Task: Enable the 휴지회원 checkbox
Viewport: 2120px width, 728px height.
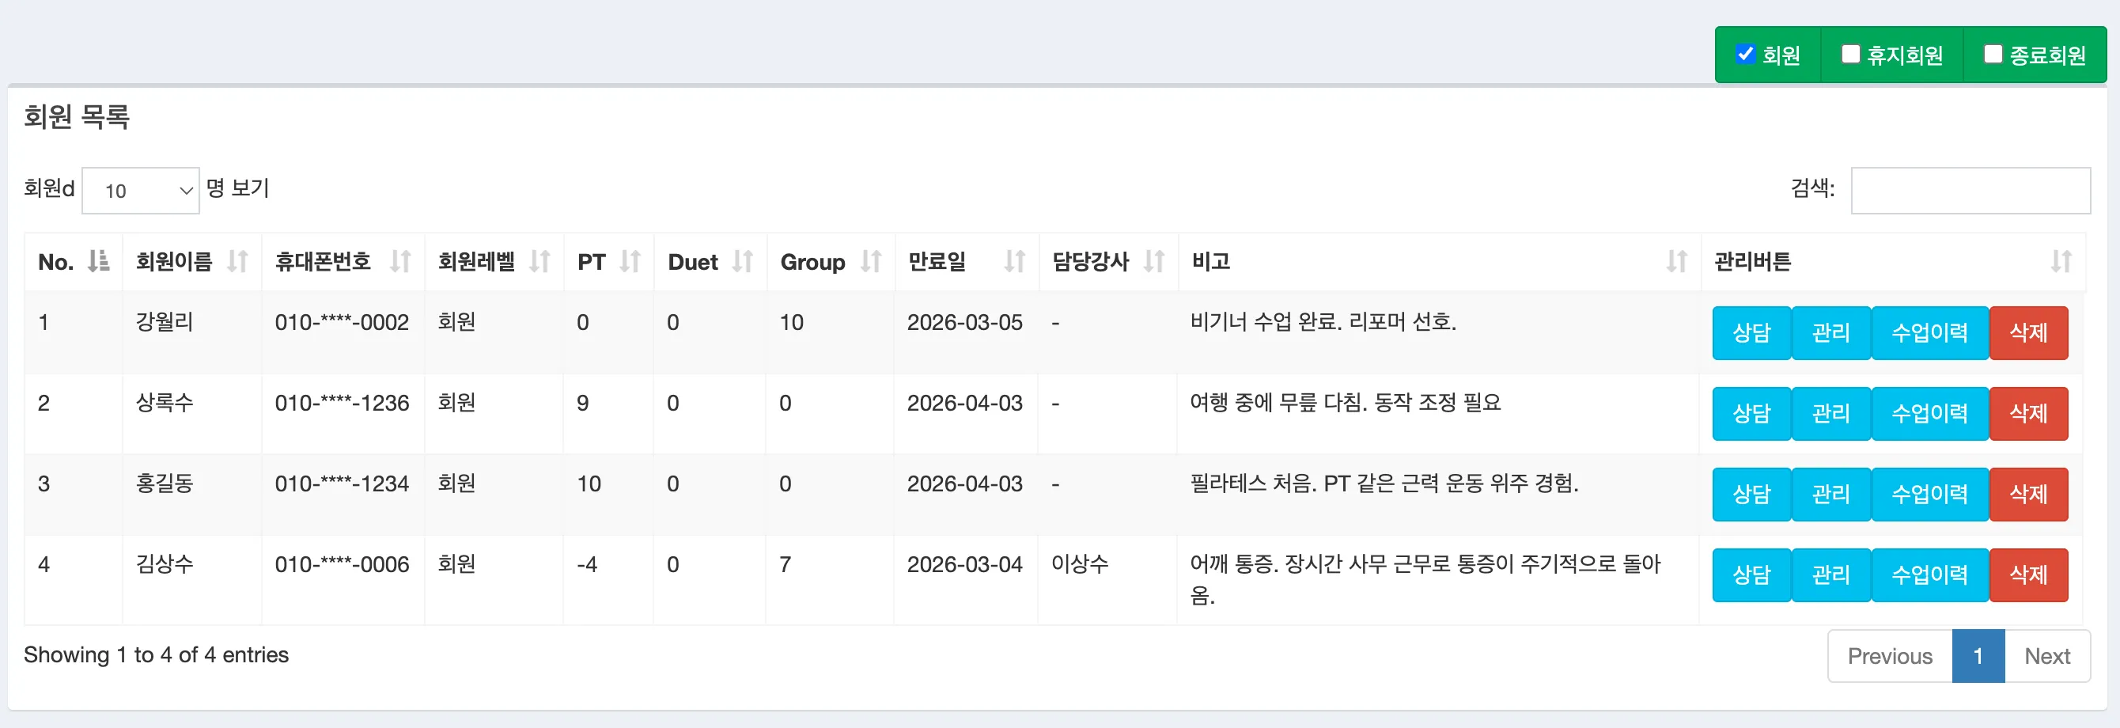Action: [1850, 55]
